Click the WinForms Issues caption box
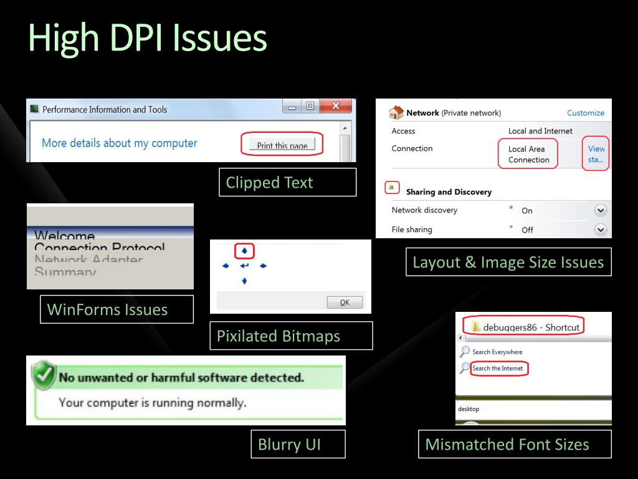 (117, 309)
